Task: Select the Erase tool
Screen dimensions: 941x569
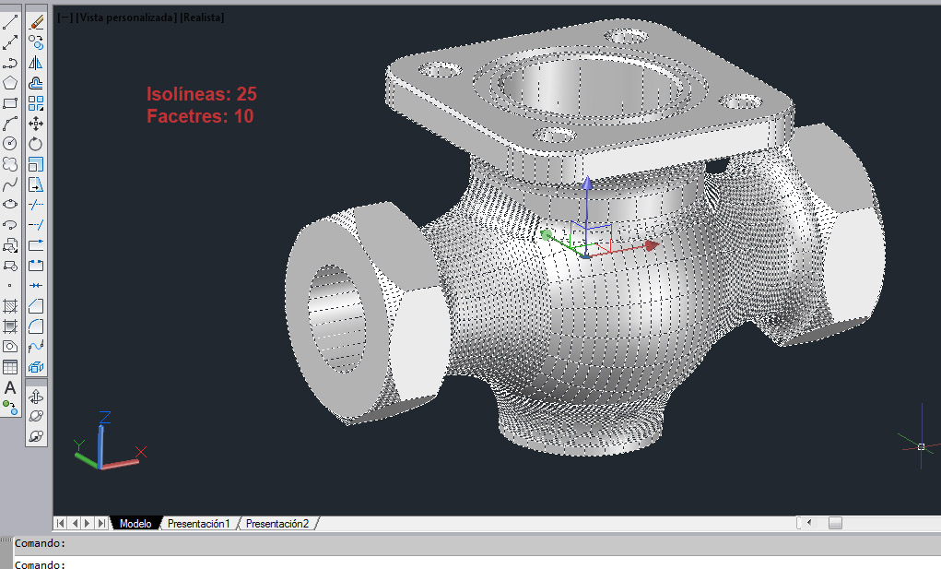Action: click(x=36, y=23)
